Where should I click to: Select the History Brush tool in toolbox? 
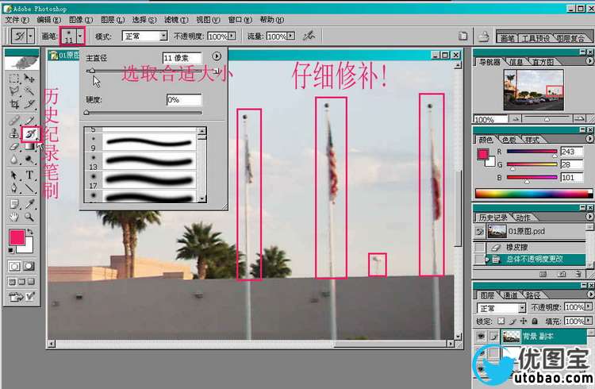pos(29,133)
